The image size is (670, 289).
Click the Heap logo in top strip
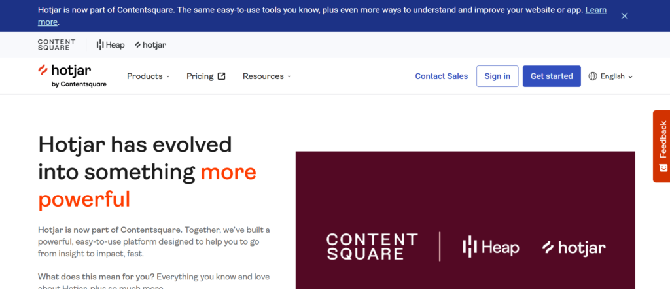click(111, 45)
